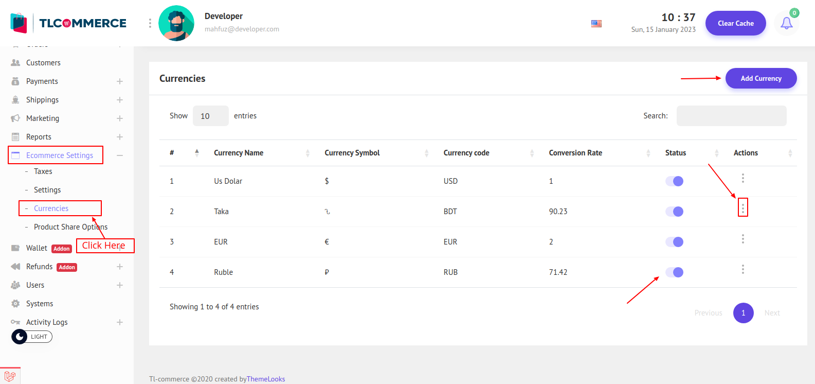
Task: Disable the Us Dolar status toggle
Action: (x=674, y=181)
